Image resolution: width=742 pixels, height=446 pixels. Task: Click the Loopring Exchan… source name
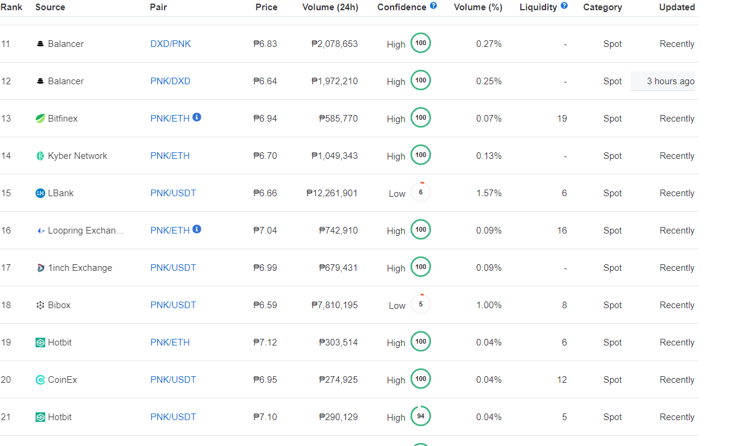click(86, 231)
